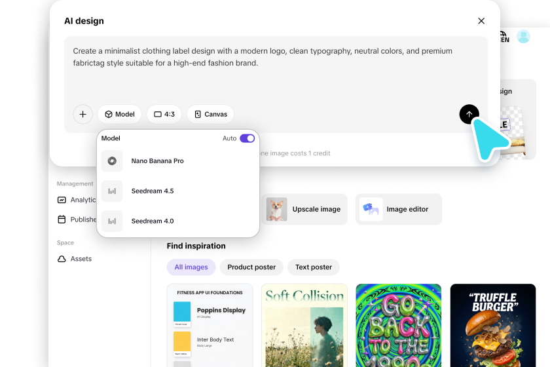
Task: Click the Seedream 4.0 model icon
Action: pyautogui.click(x=112, y=221)
